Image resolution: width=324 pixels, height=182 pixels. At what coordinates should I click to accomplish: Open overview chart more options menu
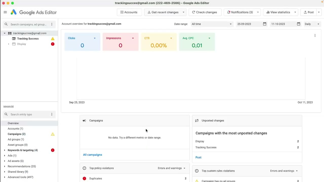[x=315, y=36]
